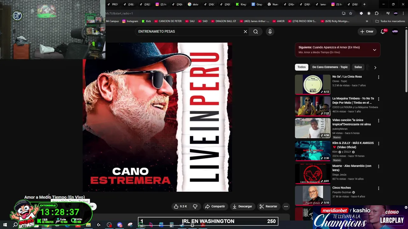Open Muerte - Alec Marambio thumbnail
The height and width of the screenshot is (229, 408).
pos(313,174)
